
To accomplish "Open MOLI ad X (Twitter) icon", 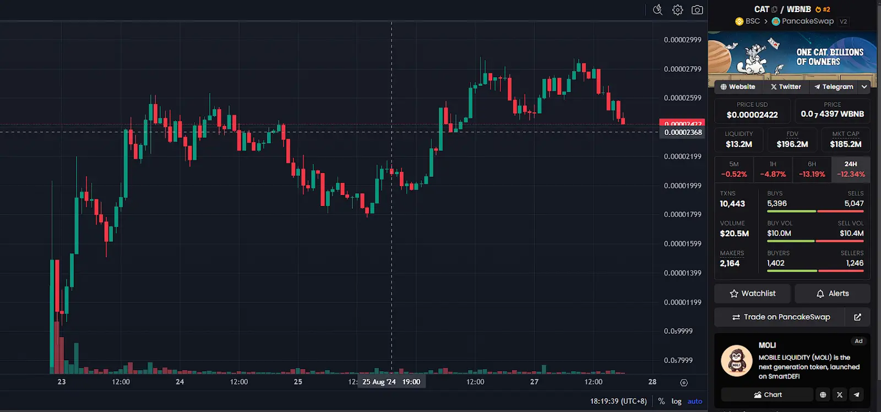I will tap(840, 395).
